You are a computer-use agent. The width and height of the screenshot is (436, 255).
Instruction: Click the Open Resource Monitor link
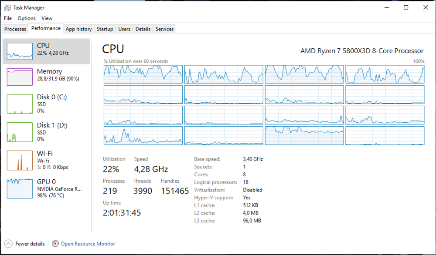coord(88,244)
